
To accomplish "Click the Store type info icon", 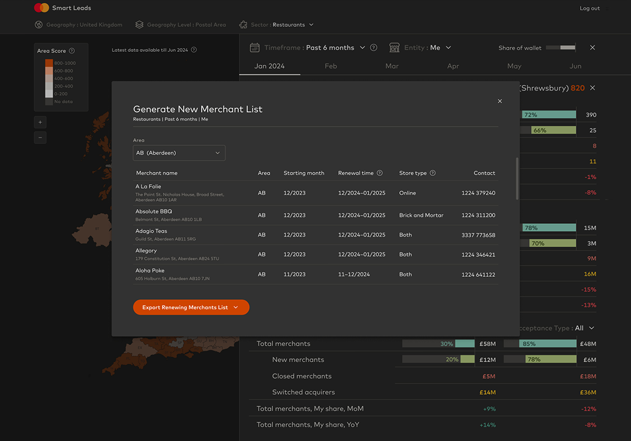I will pos(433,173).
